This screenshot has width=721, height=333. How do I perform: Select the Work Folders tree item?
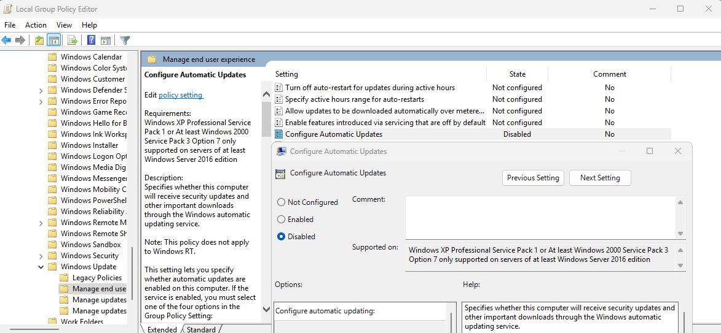pyautogui.click(x=82, y=321)
